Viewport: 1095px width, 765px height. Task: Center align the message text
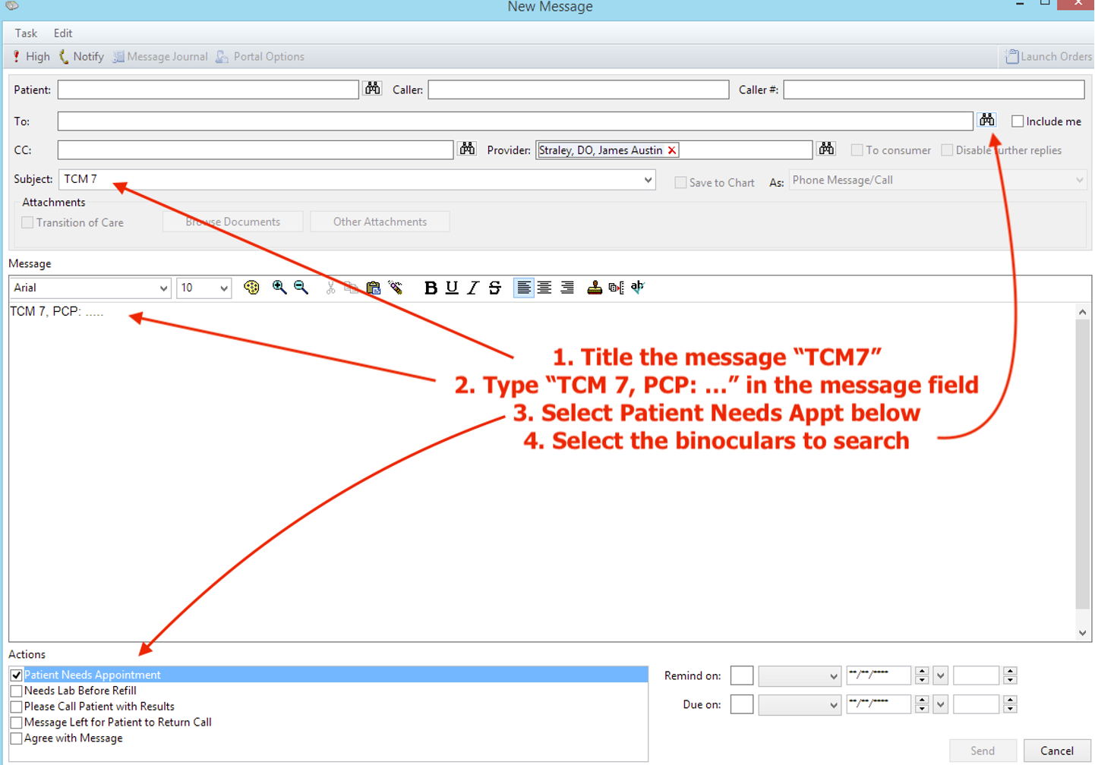pos(544,288)
